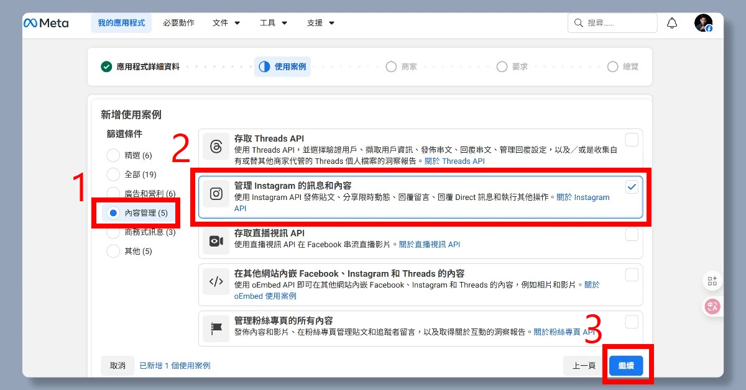746x390 pixels.
Task: Check the 存取 Threads API checkbox
Action: click(x=632, y=140)
